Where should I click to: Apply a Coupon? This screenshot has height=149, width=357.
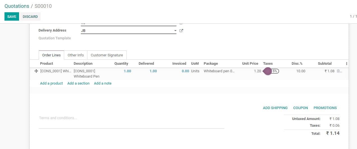[300, 108]
